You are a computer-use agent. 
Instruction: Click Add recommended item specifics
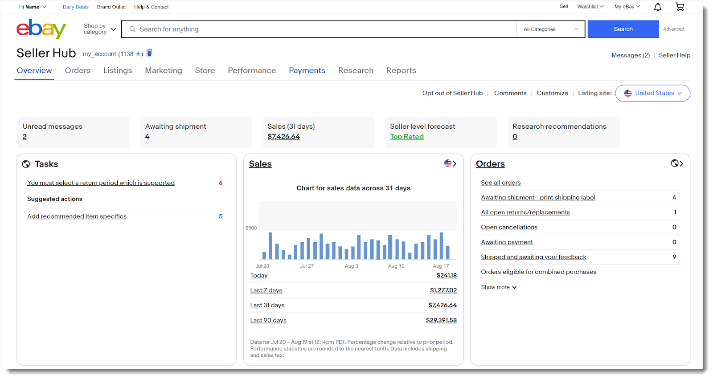point(77,216)
